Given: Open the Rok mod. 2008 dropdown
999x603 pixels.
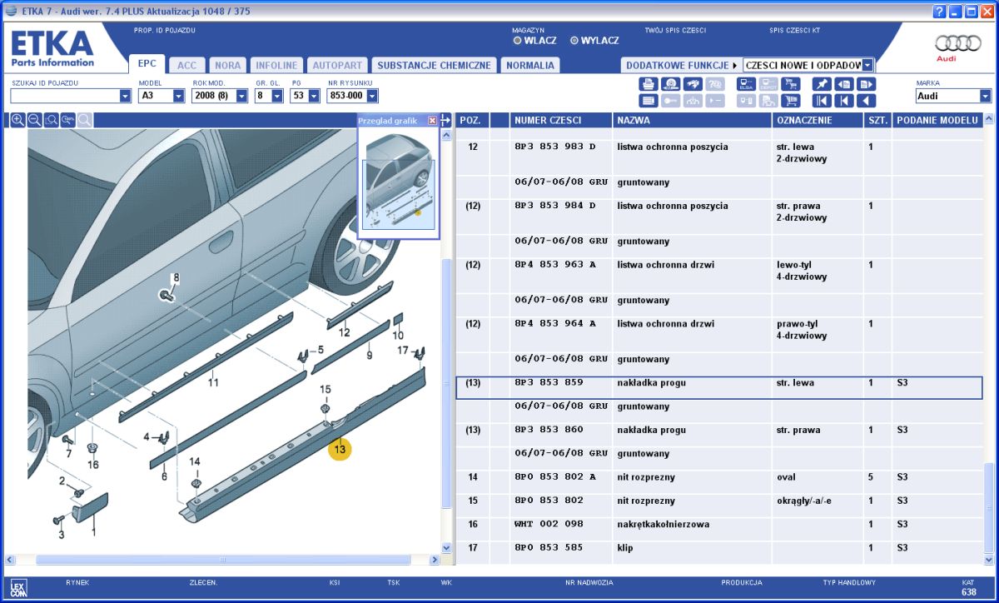Looking at the screenshot, I should coord(242,96).
